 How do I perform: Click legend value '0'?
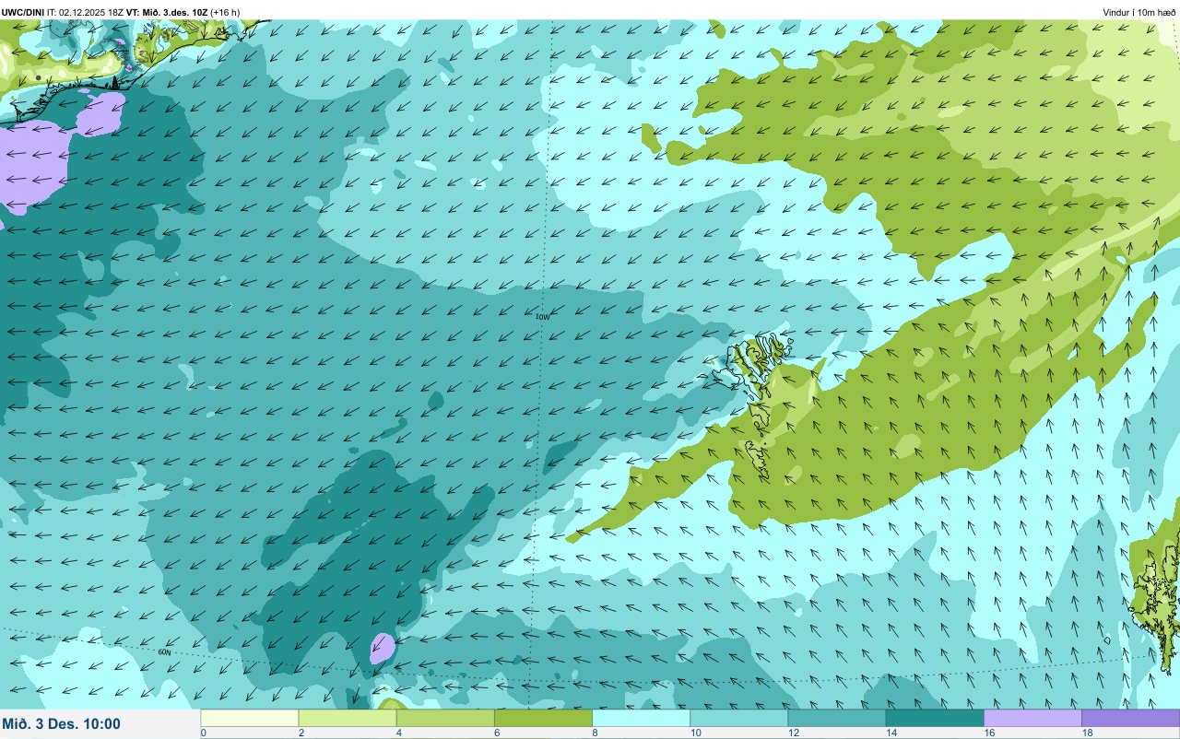click(203, 733)
